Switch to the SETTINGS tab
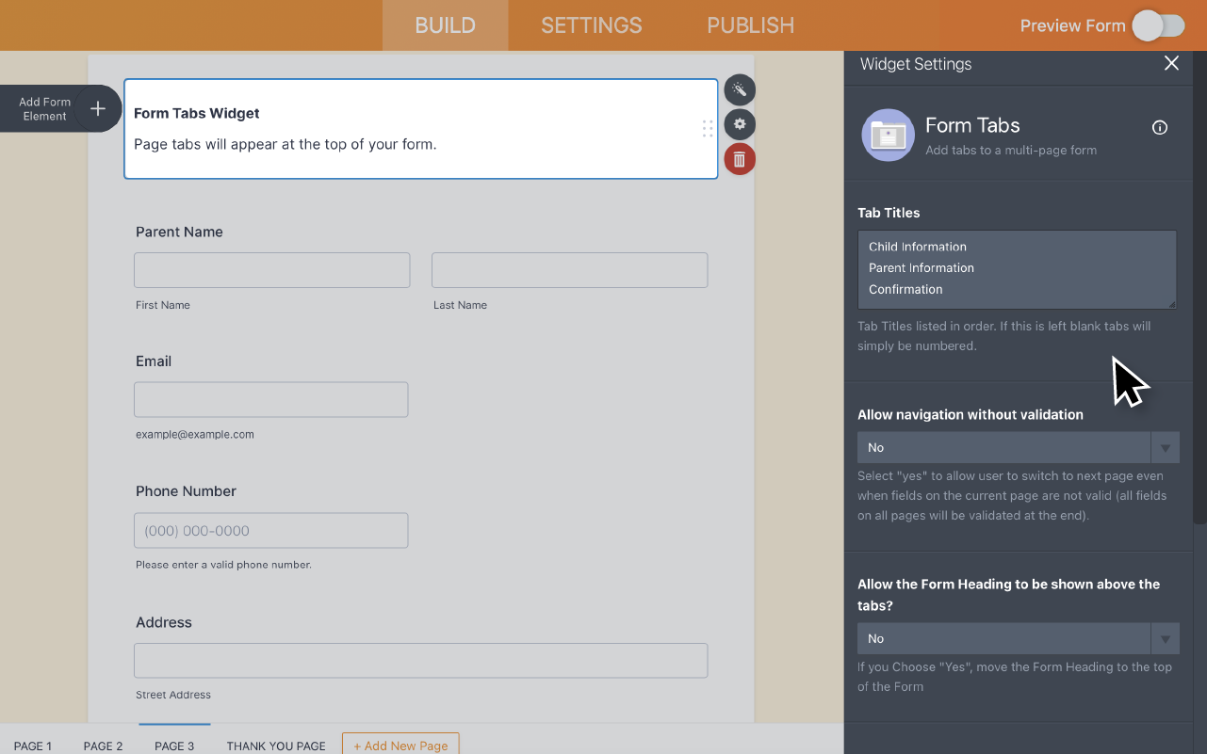1207x754 pixels. coord(591,25)
